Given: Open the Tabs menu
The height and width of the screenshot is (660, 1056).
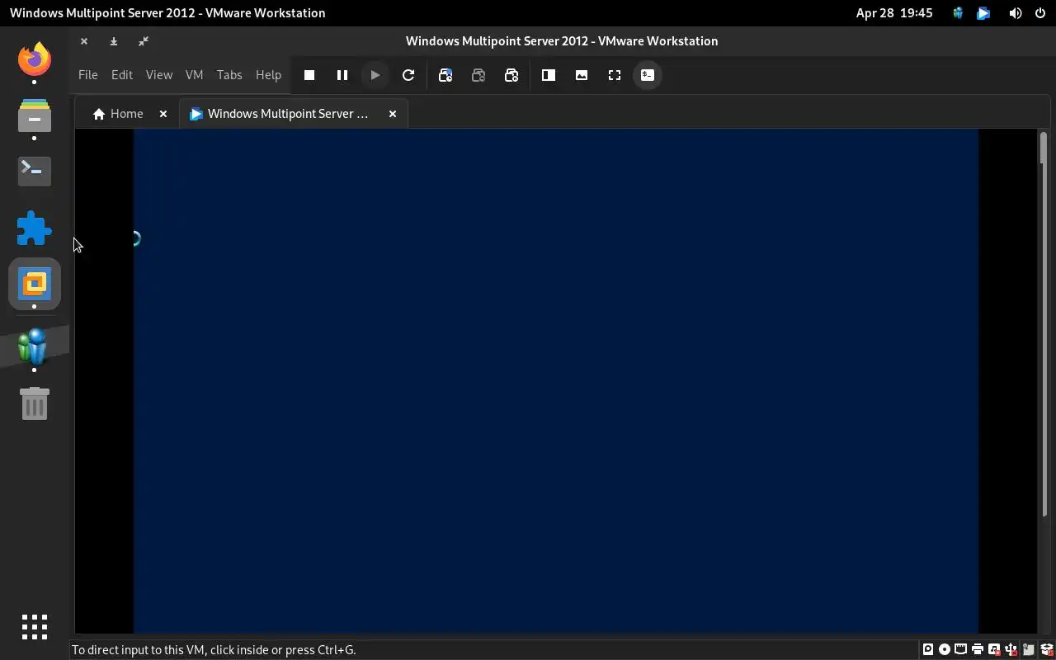Looking at the screenshot, I should coord(229,75).
